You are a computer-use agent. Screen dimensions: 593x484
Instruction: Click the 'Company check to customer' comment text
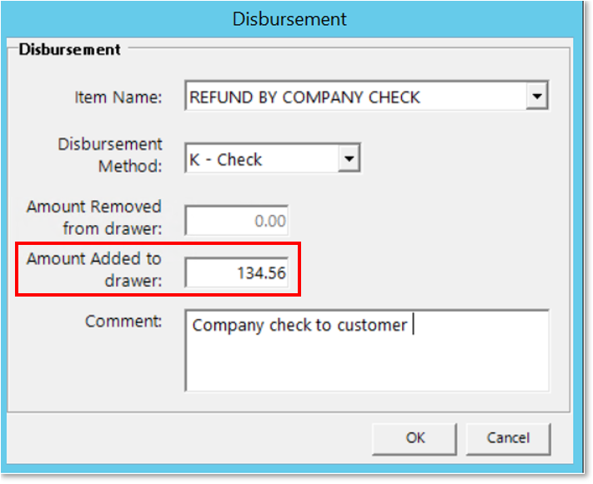[x=299, y=325]
